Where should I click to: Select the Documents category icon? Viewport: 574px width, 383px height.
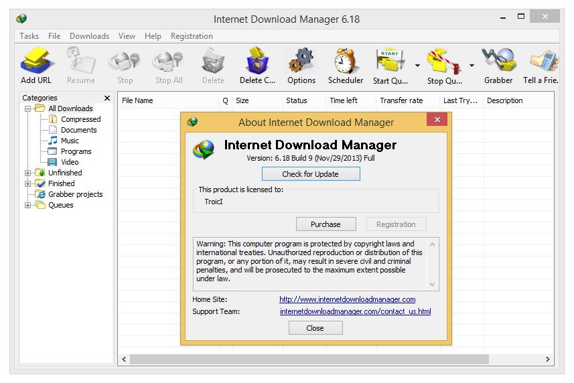tap(53, 129)
